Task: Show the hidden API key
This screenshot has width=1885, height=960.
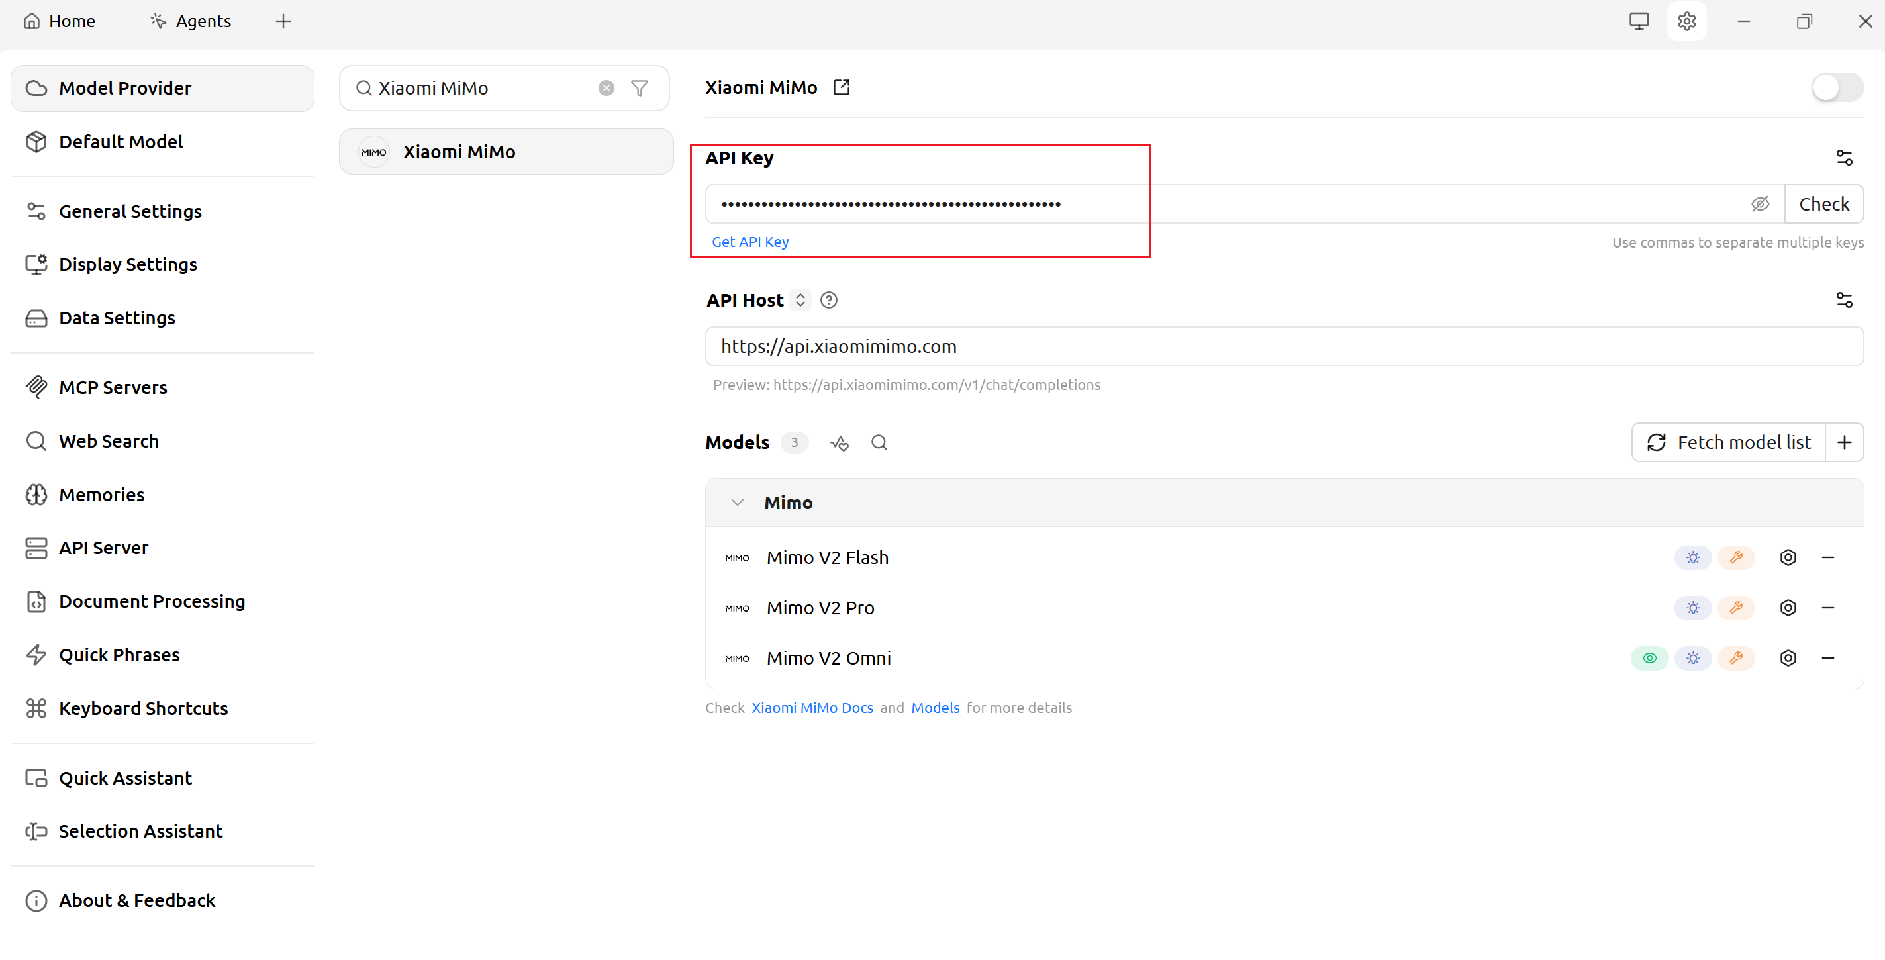Action: pyautogui.click(x=1760, y=204)
